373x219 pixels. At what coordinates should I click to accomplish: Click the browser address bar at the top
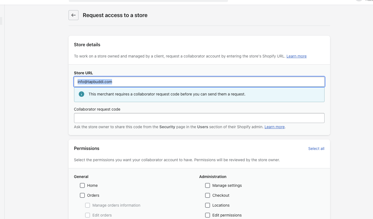point(149,1)
